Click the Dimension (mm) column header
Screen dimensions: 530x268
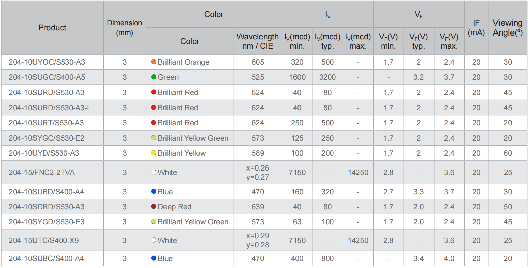click(124, 28)
